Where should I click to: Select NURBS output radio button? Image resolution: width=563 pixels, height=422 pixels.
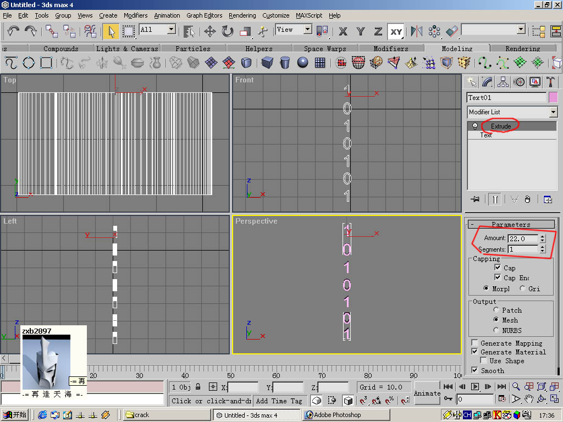496,330
